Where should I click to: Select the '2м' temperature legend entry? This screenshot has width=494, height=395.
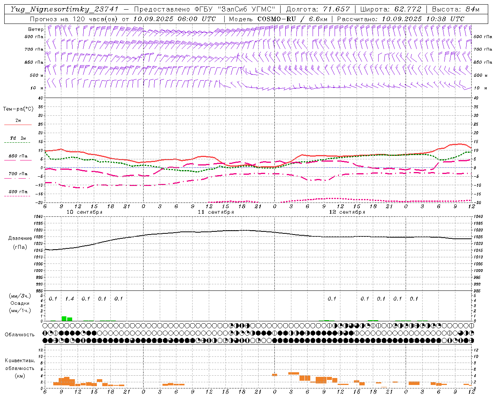[18, 121]
